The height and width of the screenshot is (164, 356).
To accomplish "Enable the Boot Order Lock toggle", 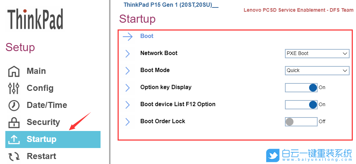I will [301, 121].
